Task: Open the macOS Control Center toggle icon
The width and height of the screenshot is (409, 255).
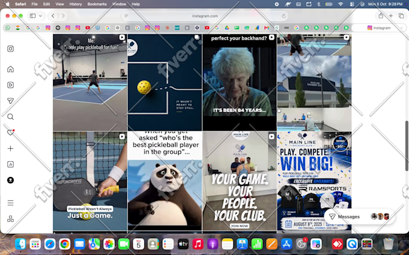Action: tap(352, 4)
